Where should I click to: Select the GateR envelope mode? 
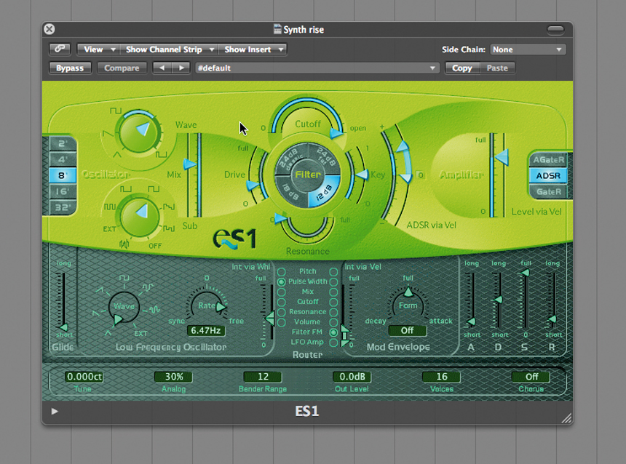549,192
